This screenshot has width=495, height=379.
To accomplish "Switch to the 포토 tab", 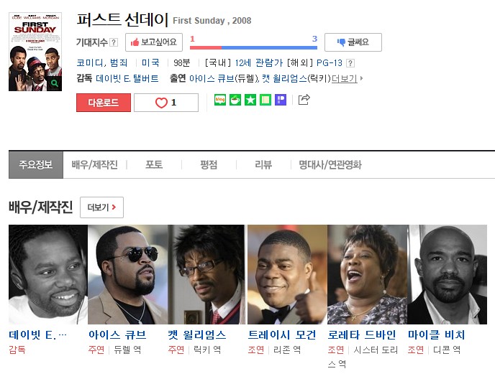I will pos(154,164).
